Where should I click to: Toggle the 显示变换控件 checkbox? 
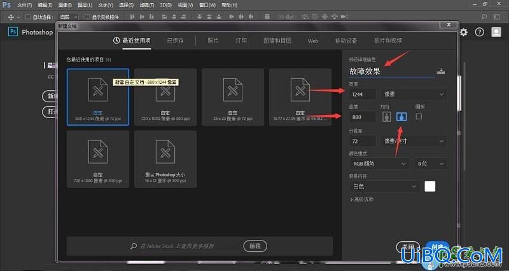(x=87, y=17)
